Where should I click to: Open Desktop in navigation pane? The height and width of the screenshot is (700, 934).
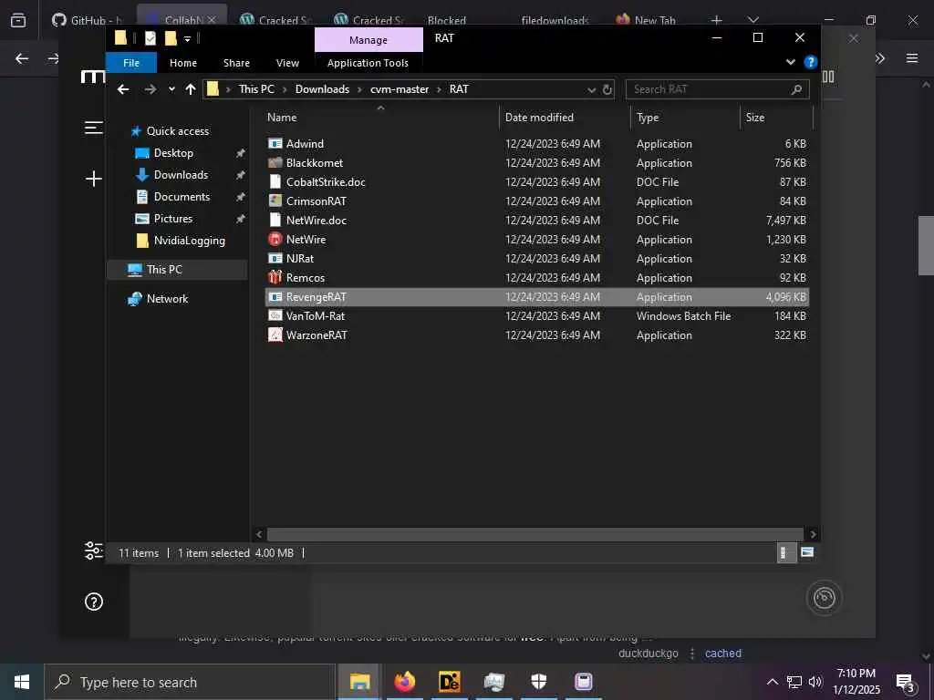173,153
